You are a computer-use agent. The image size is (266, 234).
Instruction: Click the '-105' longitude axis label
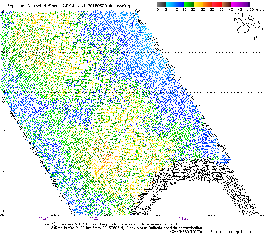coord(4,215)
